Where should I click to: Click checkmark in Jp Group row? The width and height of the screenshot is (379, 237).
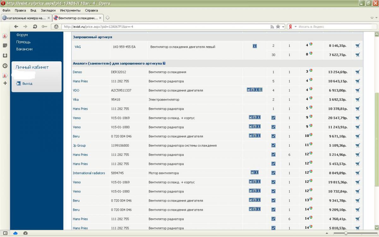(274, 145)
